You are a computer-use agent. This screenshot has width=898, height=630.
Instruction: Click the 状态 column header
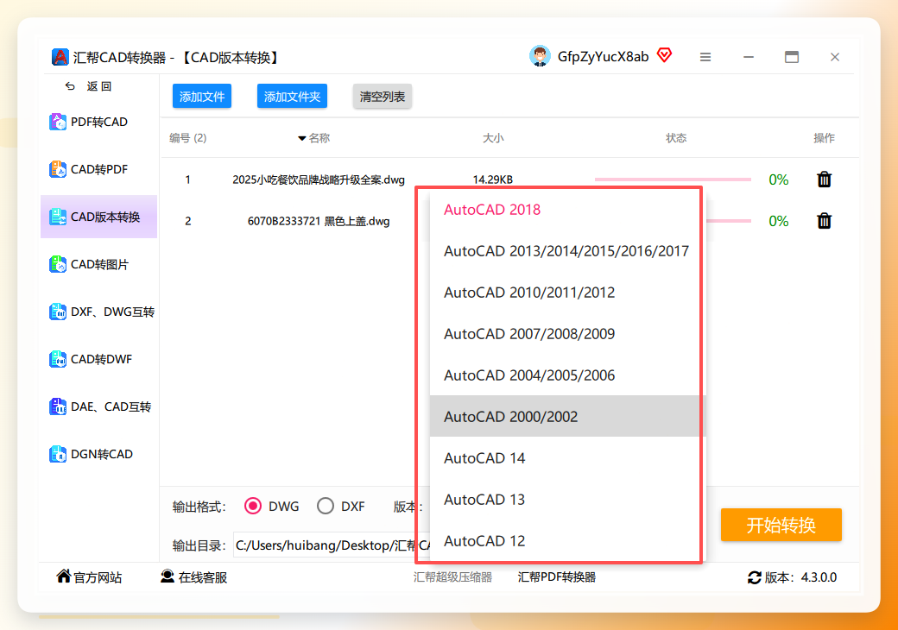676,138
